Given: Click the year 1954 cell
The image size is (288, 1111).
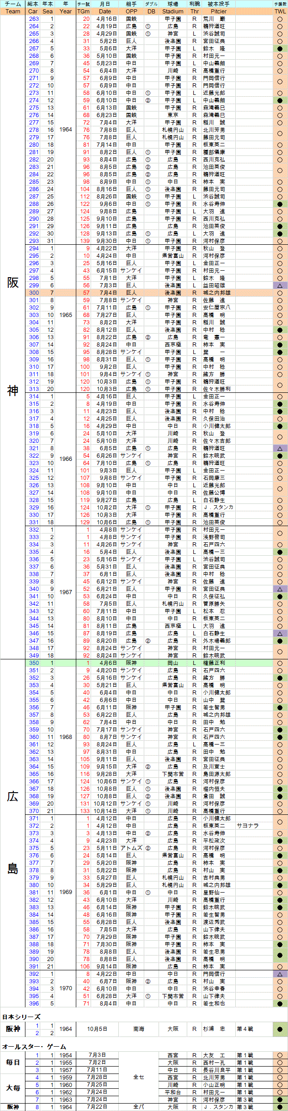Looking at the screenshot, I should pyautogui.click(x=66, y=1055).
